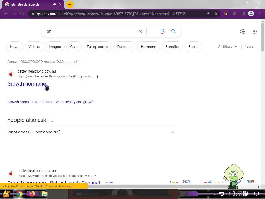The width and height of the screenshot is (265, 199).
Task: Open 'Acromegaly and growth...' sublink
Action: tap(77, 102)
